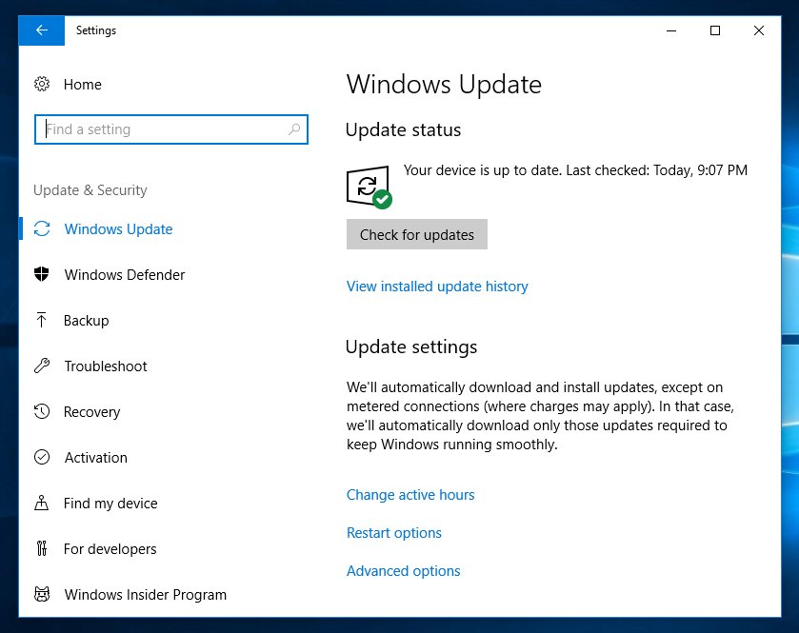Image resolution: width=799 pixels, height=633 pixels.
Task: Open Windows Defender settings
Action: pyautogui.click(x=125, y=274)
